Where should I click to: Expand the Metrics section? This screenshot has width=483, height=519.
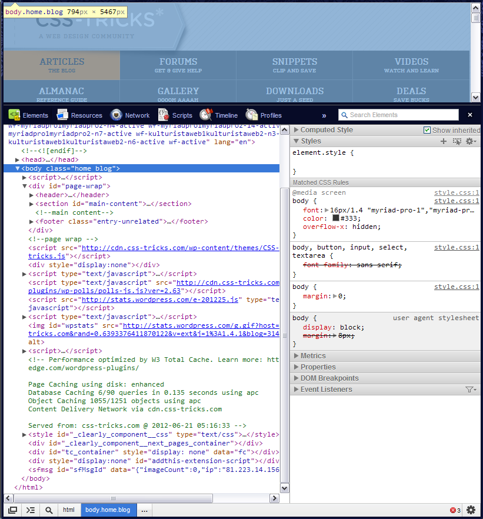click(x=296, y=356)
